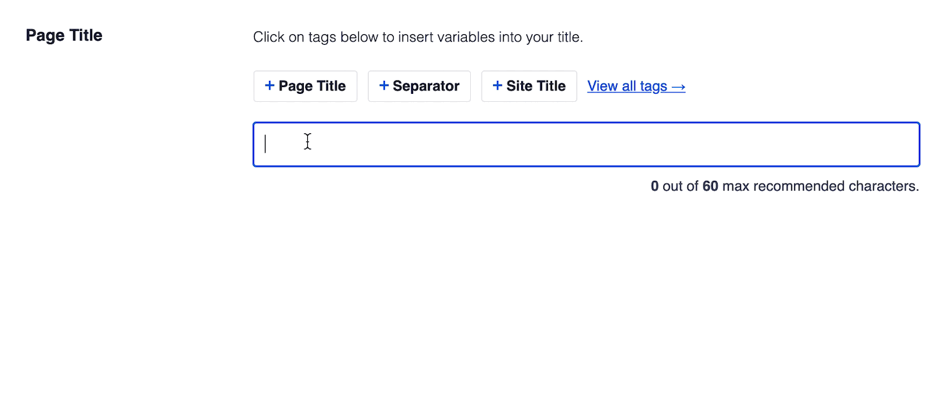Click the bold 60 in character counter

click(x=710, y=186)
